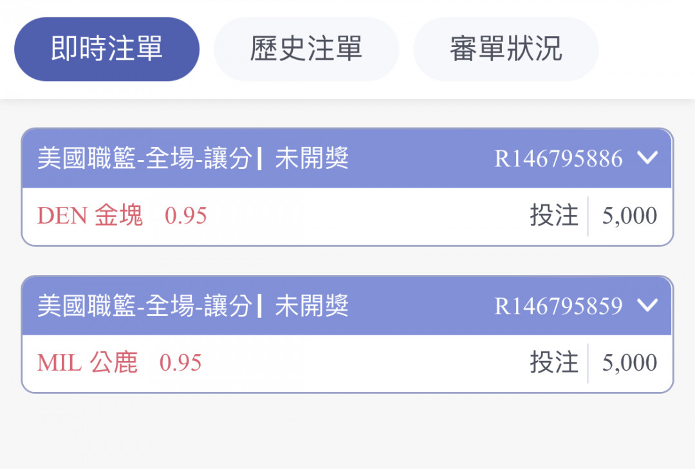695x469 pixels.
Task: Switch to the 即時注單 tab
Action: (107, 49)
